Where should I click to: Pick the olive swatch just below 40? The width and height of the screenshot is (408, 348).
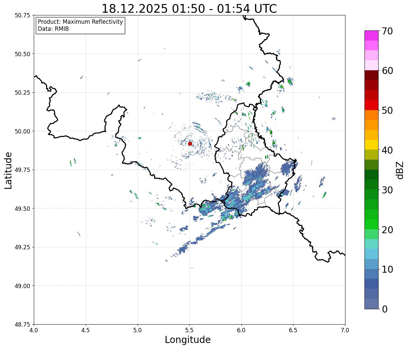click(372, 155)
